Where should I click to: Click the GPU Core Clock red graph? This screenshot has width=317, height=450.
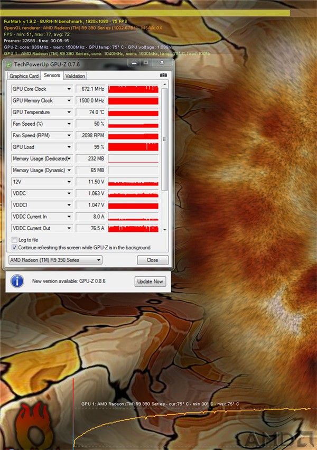[133, 89]
